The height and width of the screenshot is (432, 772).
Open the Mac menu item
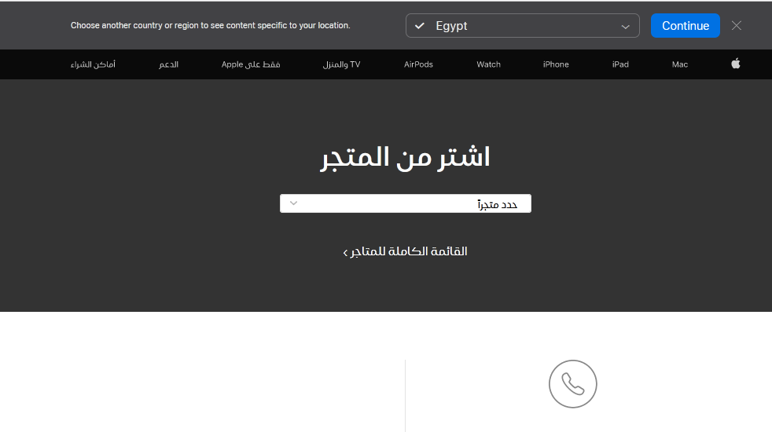[679, 64]
